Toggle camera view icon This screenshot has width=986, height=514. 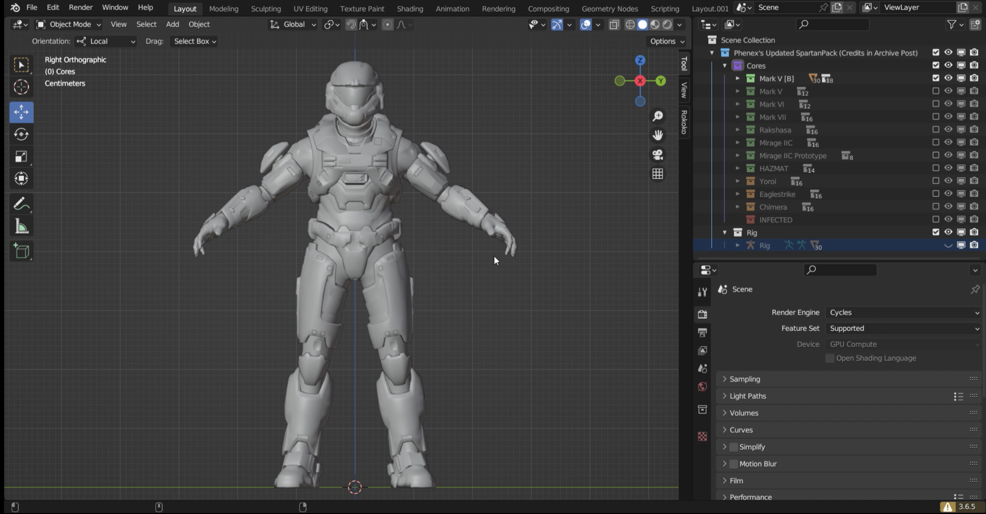(x=658, y=154)
